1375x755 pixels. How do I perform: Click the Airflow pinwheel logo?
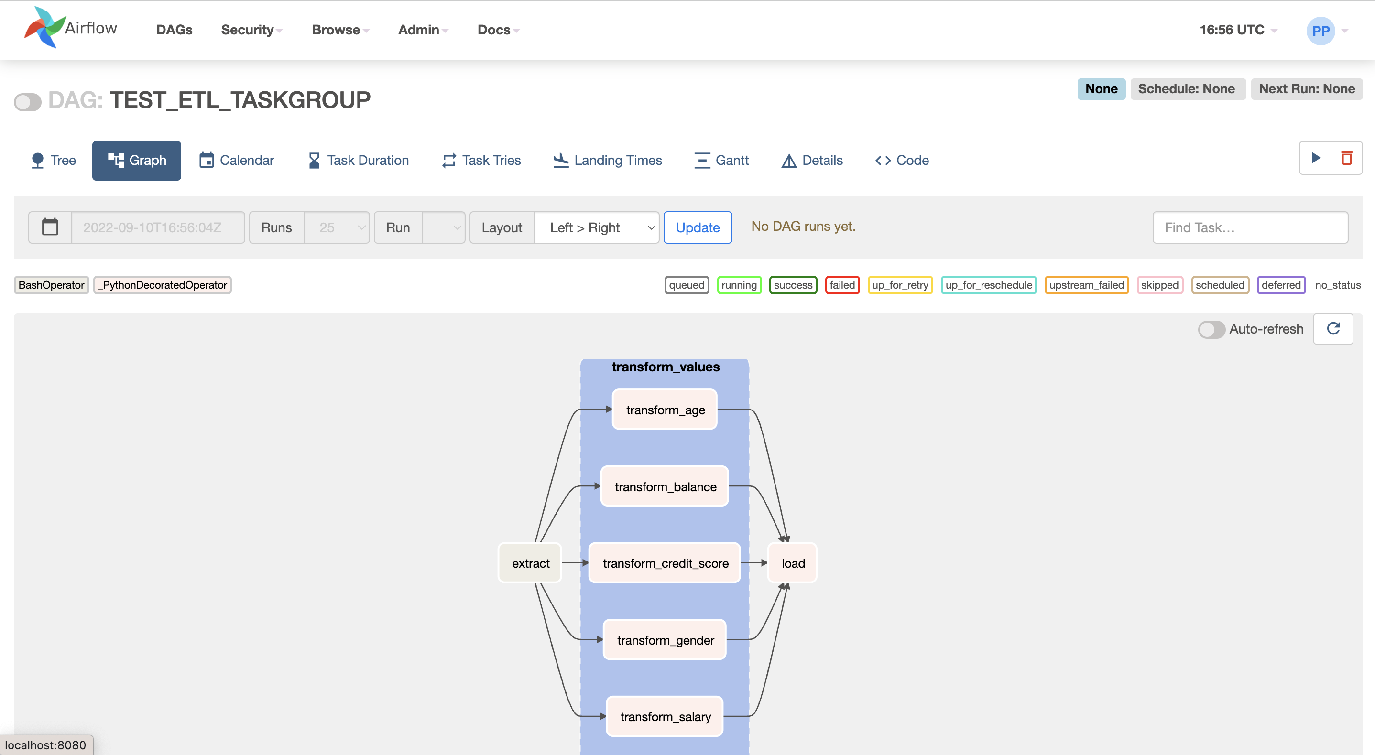(x=45, y=28)
